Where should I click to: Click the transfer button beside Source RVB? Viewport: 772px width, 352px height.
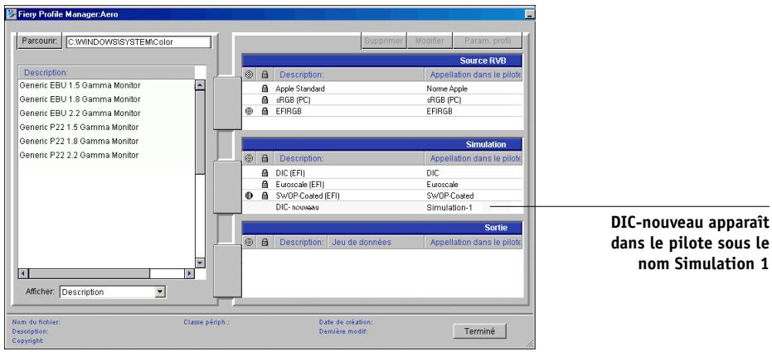click(227, 104)
